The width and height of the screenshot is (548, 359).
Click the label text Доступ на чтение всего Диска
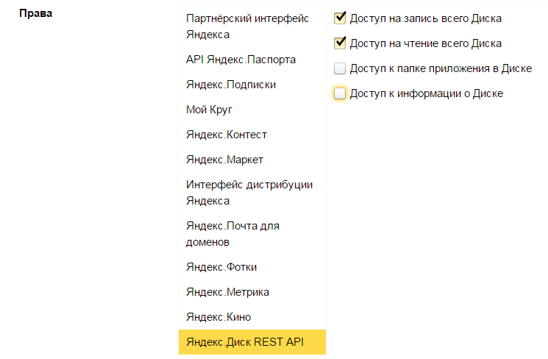click(x=426, y=44)
